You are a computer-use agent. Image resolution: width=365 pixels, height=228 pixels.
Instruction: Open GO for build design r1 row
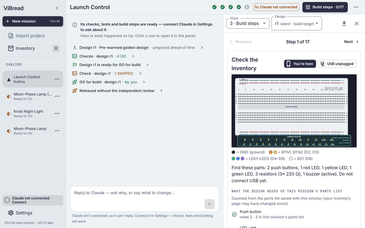(109, 82)
